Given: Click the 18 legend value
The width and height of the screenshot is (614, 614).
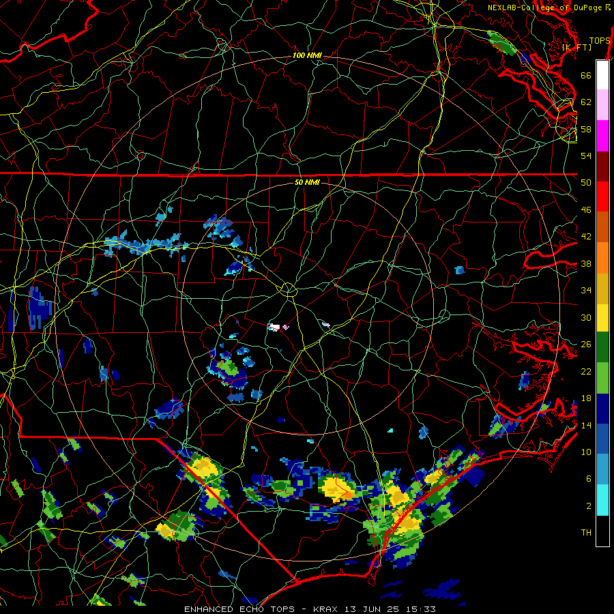Looking at the screenshot, I should [586, 398].
